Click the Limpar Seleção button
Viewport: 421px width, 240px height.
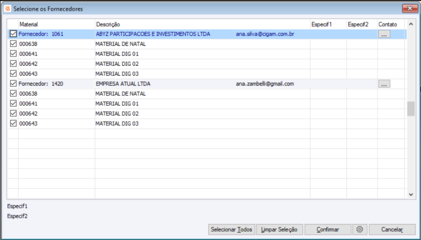[x=279, y=229]
